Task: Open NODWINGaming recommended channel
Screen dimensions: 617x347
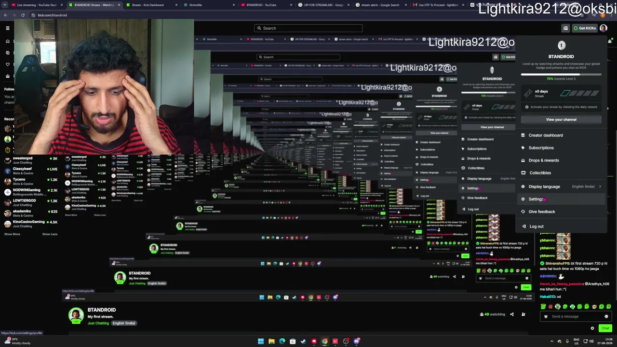Action: tap(31, 192)
